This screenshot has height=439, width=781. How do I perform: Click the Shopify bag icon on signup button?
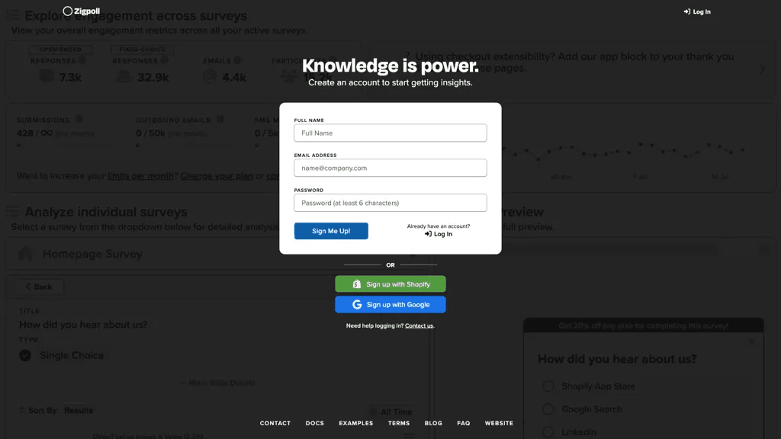click(357, 284)
